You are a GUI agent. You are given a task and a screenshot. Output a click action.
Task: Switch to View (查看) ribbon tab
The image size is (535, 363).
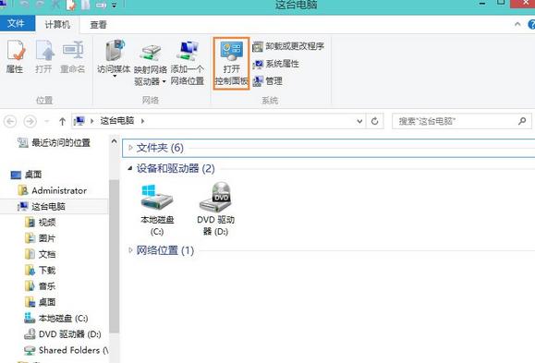click(x=98, y=25)
